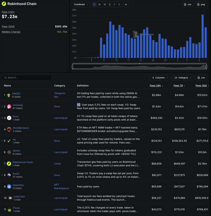Viewport: 211px width, 216px height.
Task: Click the Definition column header
Action: tap(83, 85)
